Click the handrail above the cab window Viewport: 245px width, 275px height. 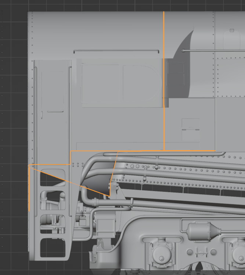click(116, 51)
